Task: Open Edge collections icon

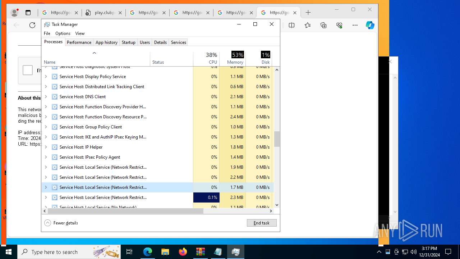Action: pos(323,25)
